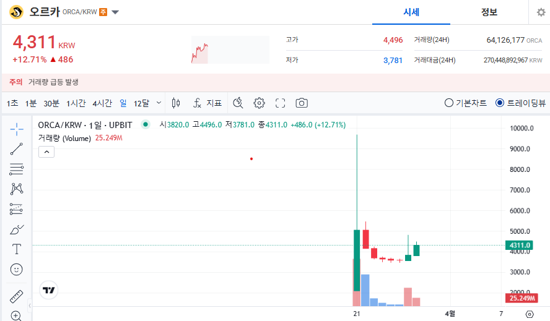The width and height of the screenshot is (550, 321).
Task: Click the Orca coin logo
Action: pyautogui.click(x=17, y=12)
